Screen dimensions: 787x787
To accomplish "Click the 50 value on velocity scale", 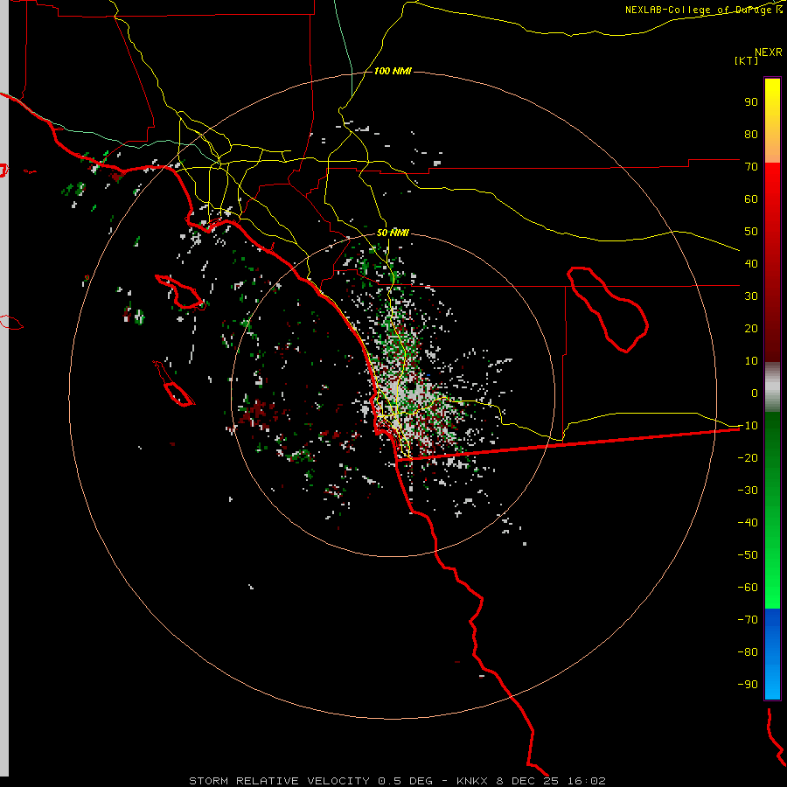I will (751, 232).
